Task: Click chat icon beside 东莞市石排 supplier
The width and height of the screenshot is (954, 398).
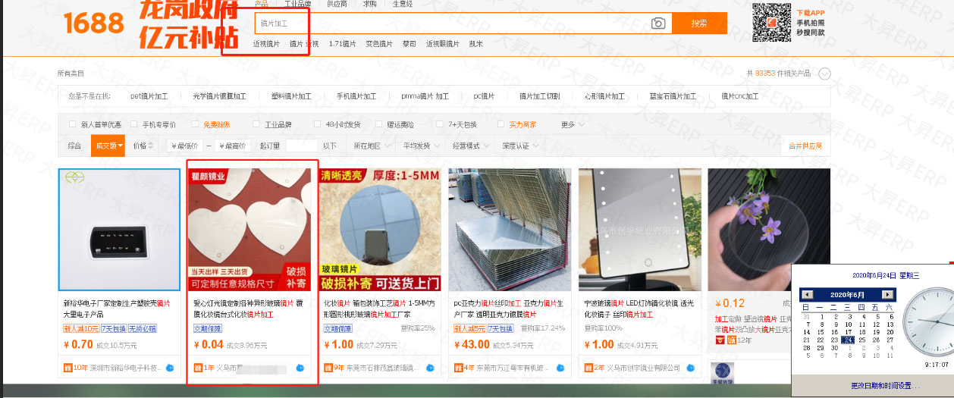Action: 430,368
